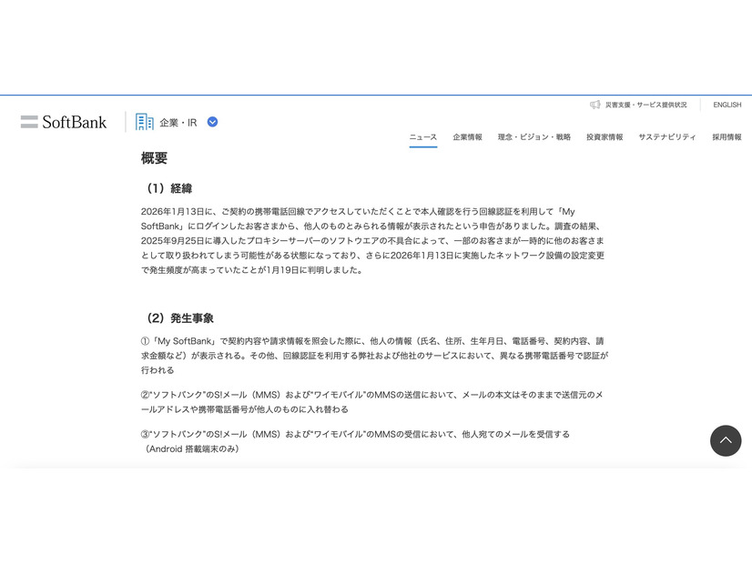The width and height of the screenshot is (752, 564).
Task: Open the 災害支援・サービス提供状況 link
Action: (x=648, y=105)
